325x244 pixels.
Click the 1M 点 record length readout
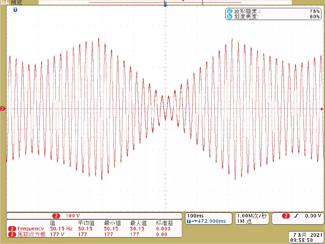click(x=244, y=221)
